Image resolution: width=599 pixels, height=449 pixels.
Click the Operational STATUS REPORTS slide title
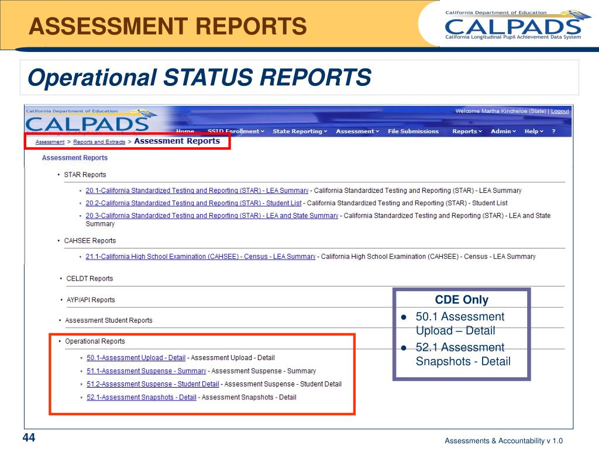199,77
